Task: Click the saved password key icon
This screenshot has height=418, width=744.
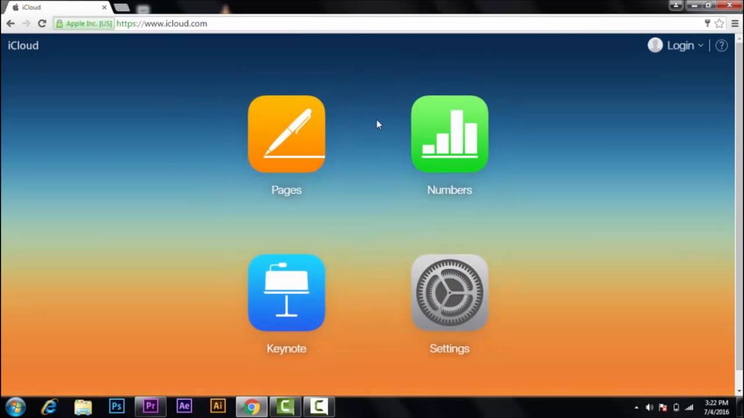Action: point(707,23)
